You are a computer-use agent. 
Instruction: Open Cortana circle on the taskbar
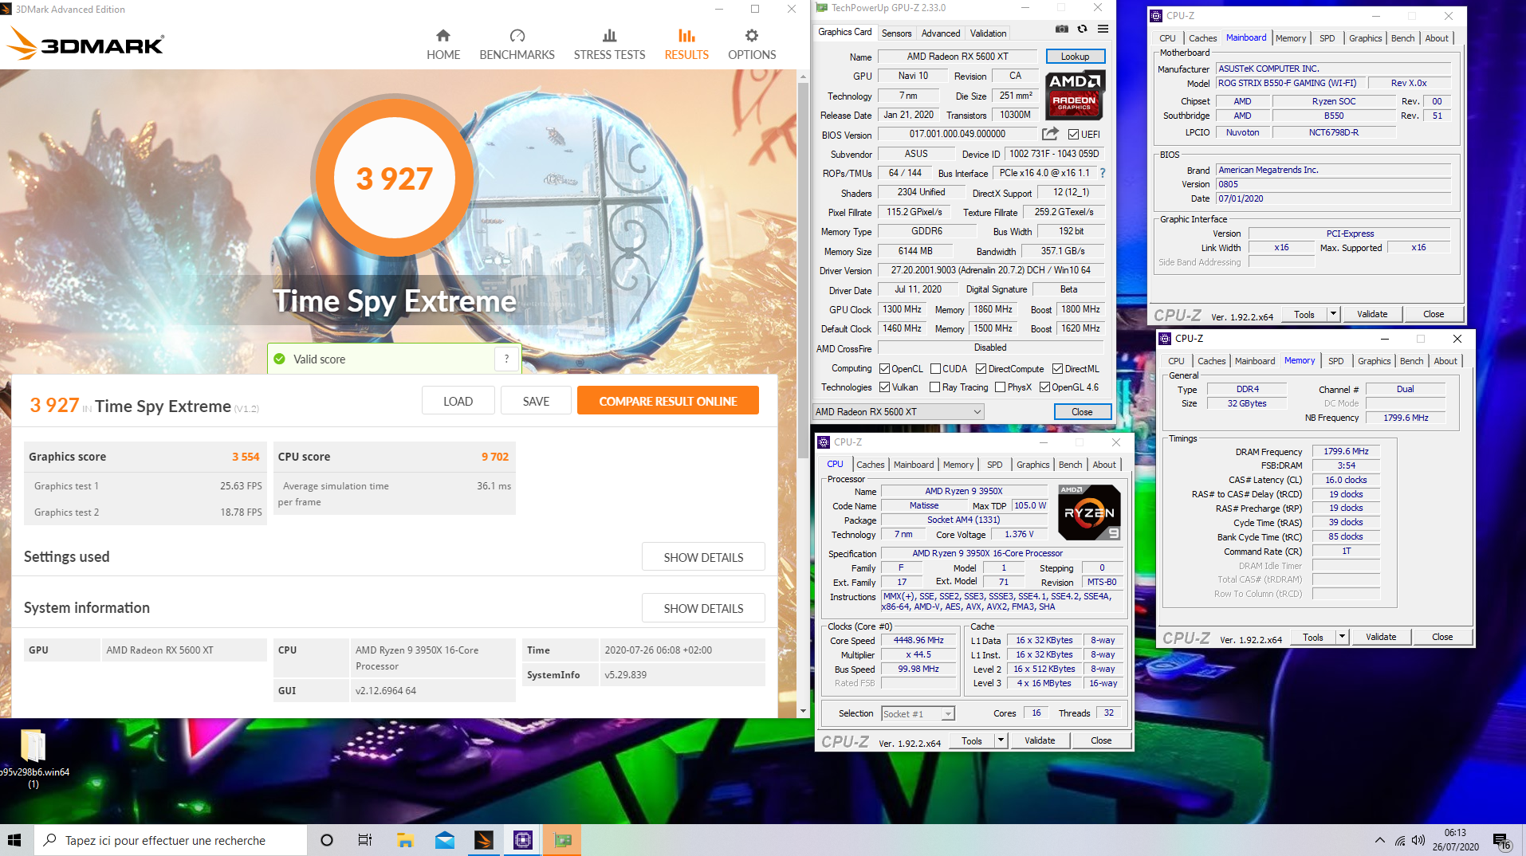(326, 840)
